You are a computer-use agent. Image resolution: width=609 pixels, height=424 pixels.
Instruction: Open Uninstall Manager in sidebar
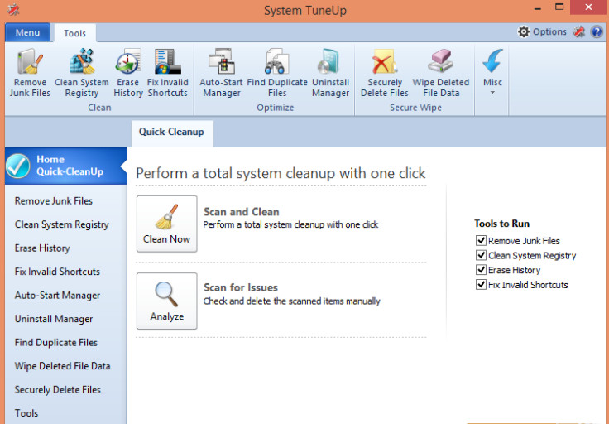click(54, 319)
